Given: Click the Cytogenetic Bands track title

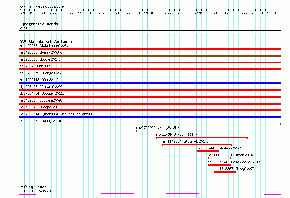Looking at the screenshot, I should 39,24.
